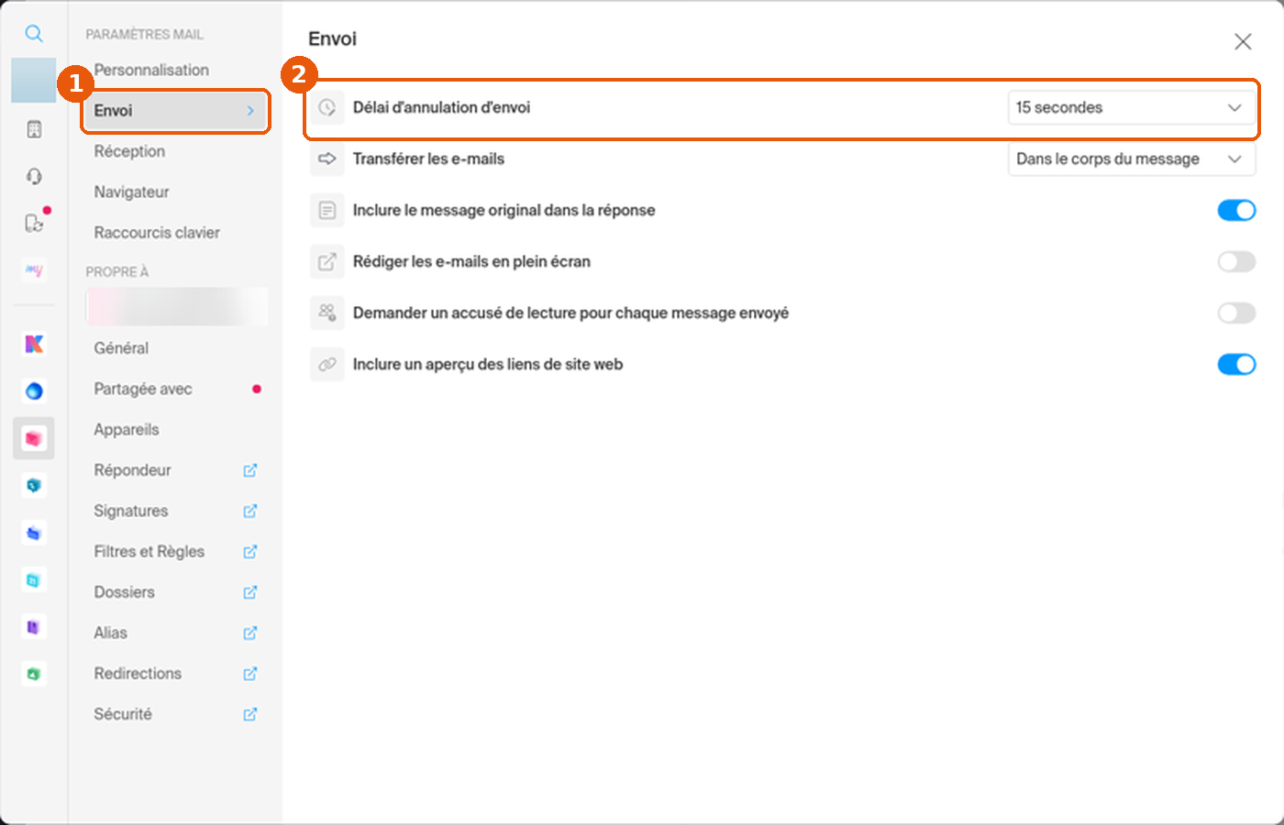Open the Réception settings section
This screenshot has height=825, width=1284.
[129, 151]
